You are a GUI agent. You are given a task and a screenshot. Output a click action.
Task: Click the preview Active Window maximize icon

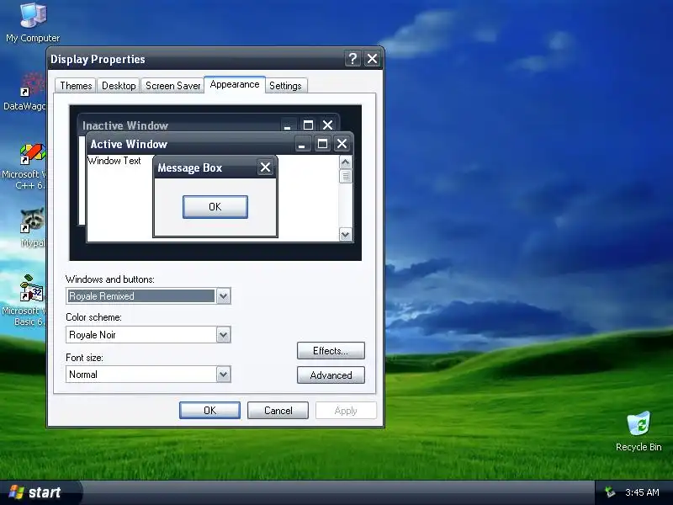point(322,144)
